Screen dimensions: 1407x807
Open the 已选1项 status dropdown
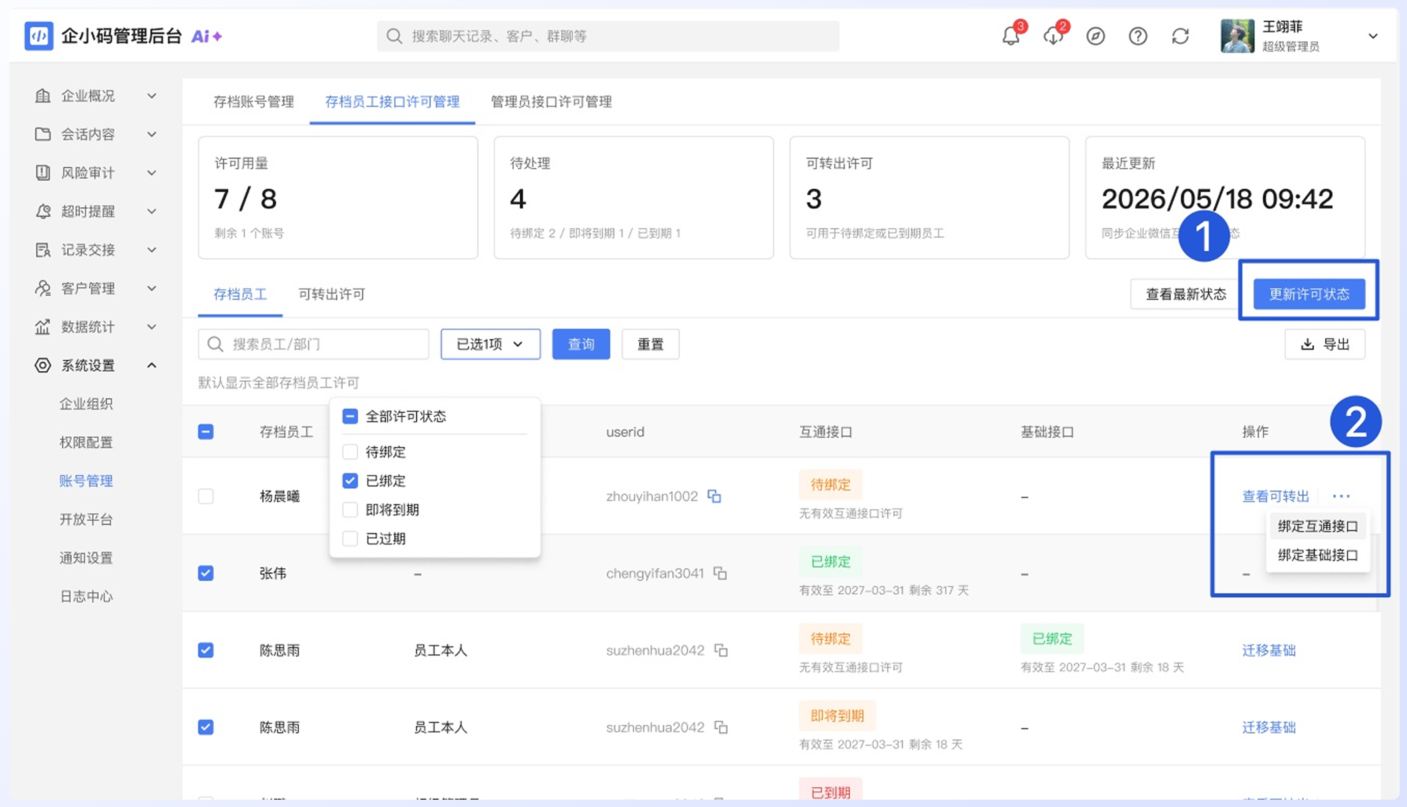tap(490, 344)
